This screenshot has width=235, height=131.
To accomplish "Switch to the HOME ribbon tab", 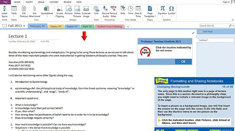I will coord(17,2).
